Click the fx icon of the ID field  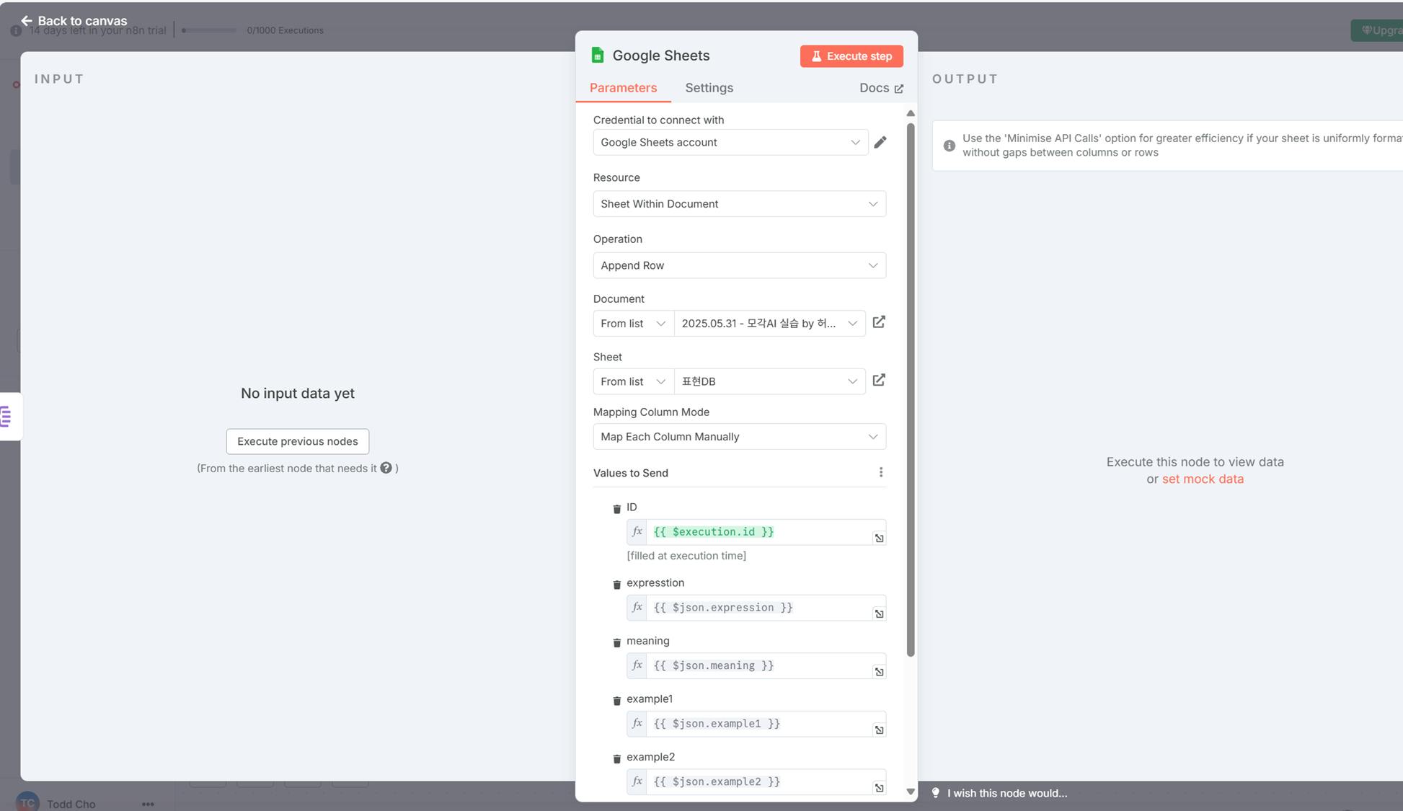637,532
